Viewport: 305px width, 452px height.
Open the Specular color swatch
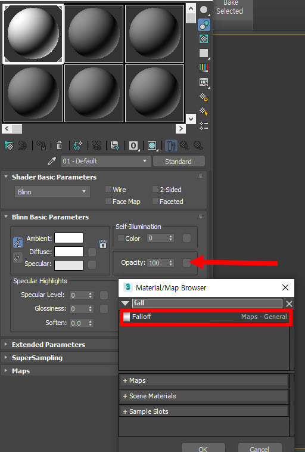[69, 265]
